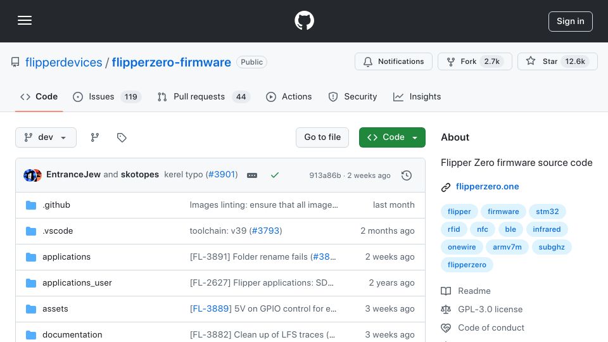The width and height of the screenshot is (608, 342).
Task: Click the Notifications bell button
Action: pyautogui.click(x=393, y=61)
